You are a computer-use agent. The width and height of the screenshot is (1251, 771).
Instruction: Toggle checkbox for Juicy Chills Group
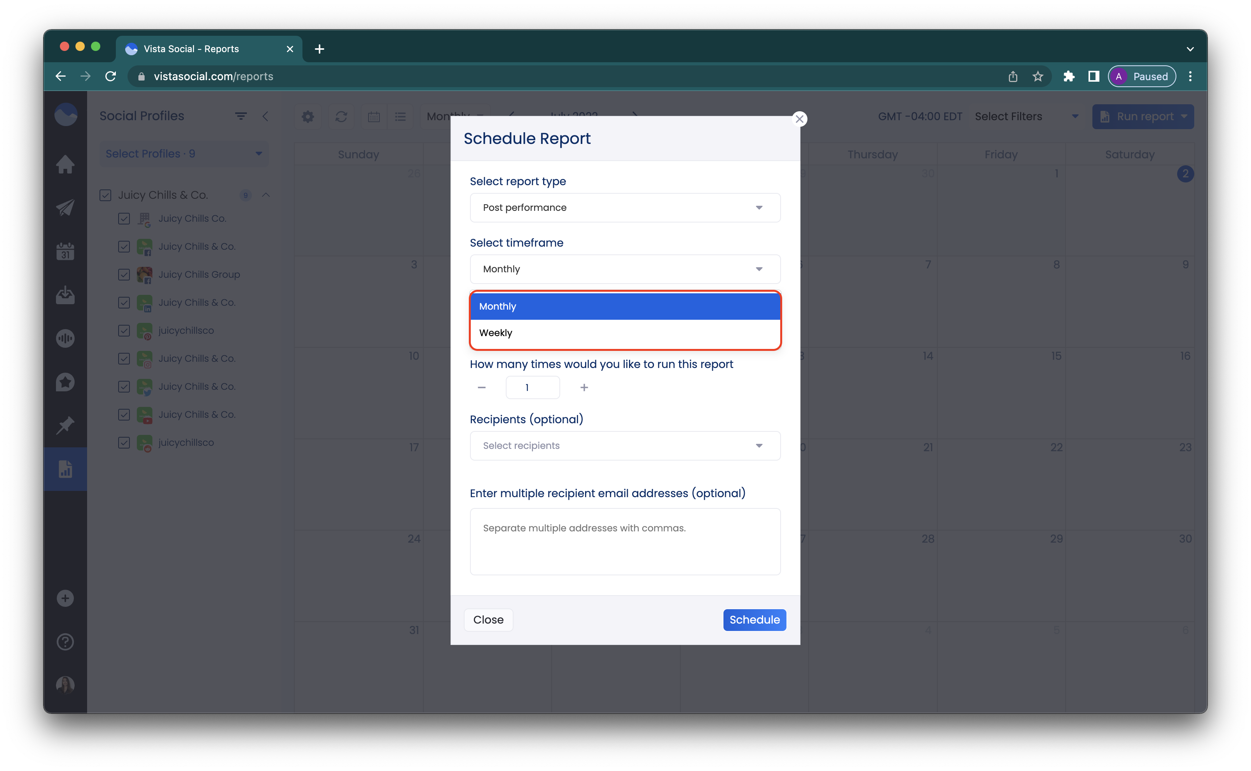(x=124, y=275)
